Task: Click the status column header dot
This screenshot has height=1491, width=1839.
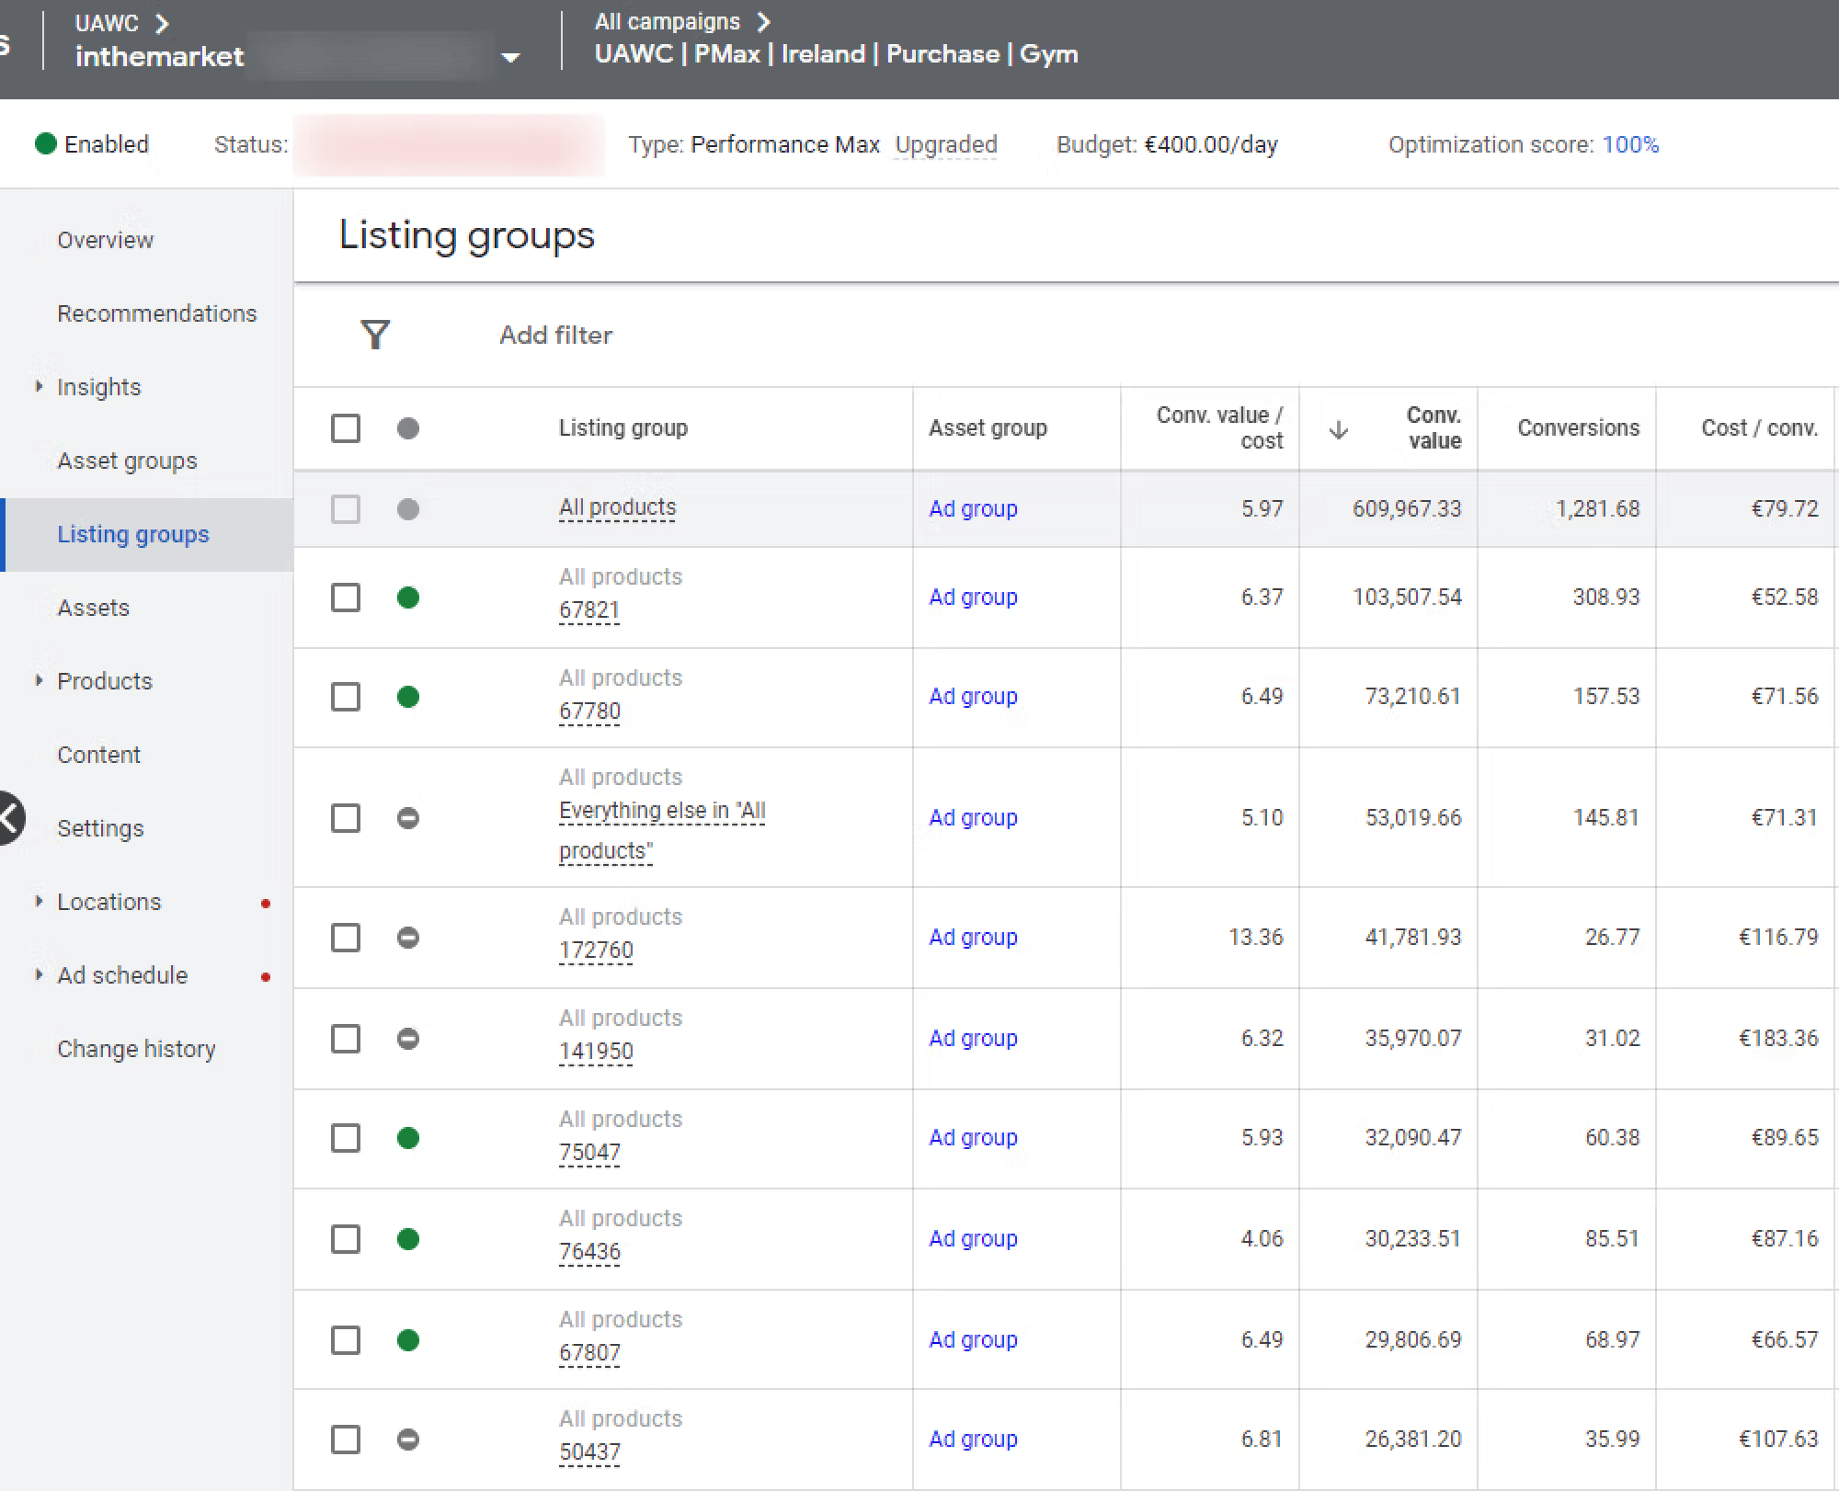Action: click(408, 428)
